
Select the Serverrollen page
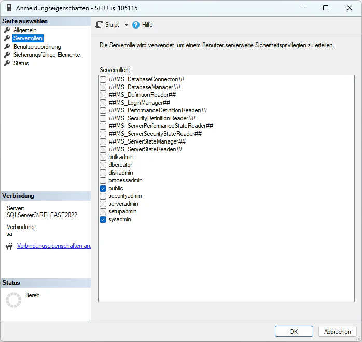point(28,38)
